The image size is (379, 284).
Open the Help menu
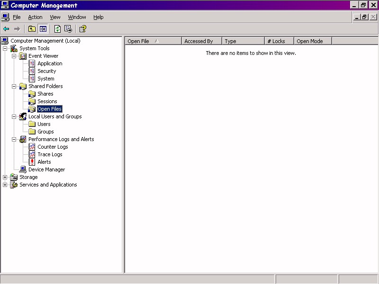(x=99, y=17)
